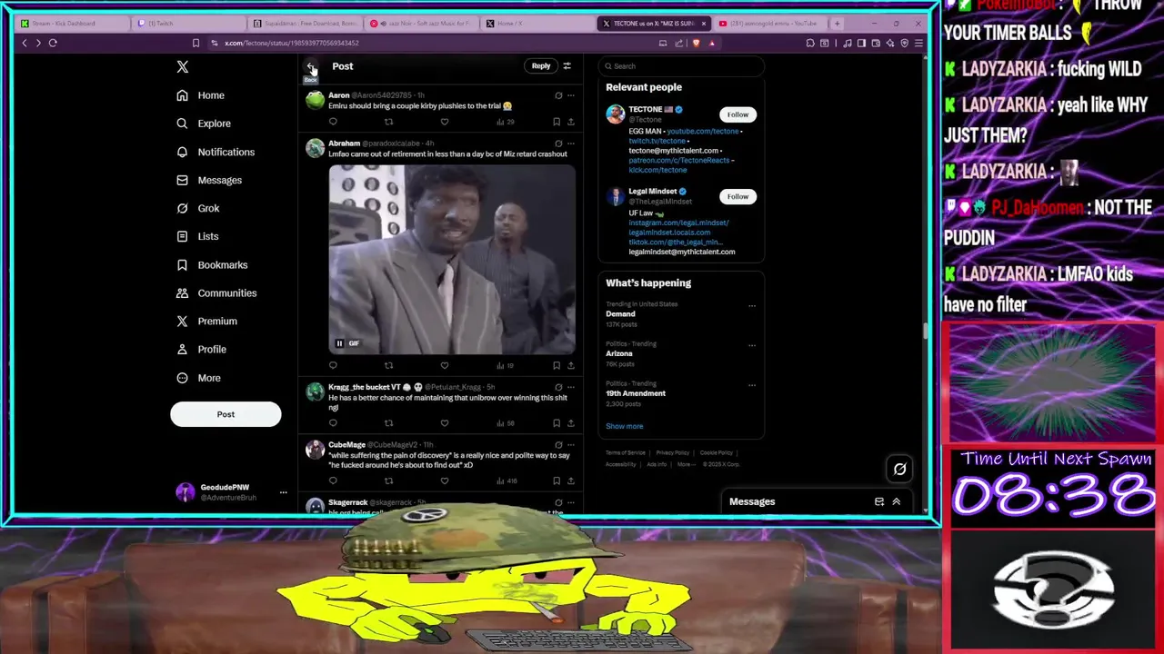This screenshot has width=1164, height=654.
Task: Open the browser main menu
Action: [x=918, y=43]
